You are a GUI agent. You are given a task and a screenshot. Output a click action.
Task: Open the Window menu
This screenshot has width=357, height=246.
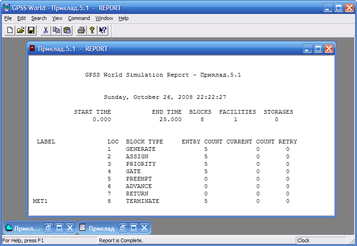tap(104, 18)
